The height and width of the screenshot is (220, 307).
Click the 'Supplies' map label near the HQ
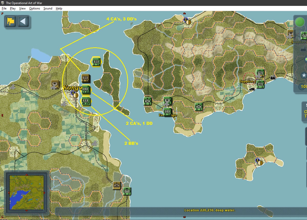(x=247, y=81)
